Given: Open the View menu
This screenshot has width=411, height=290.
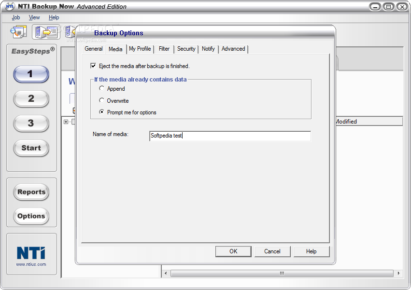Looking at the screenshot, I should click(34, 17).
